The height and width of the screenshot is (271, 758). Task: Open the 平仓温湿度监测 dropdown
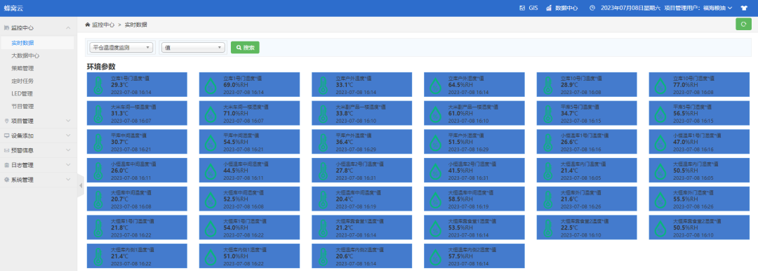tap(121, 48)
